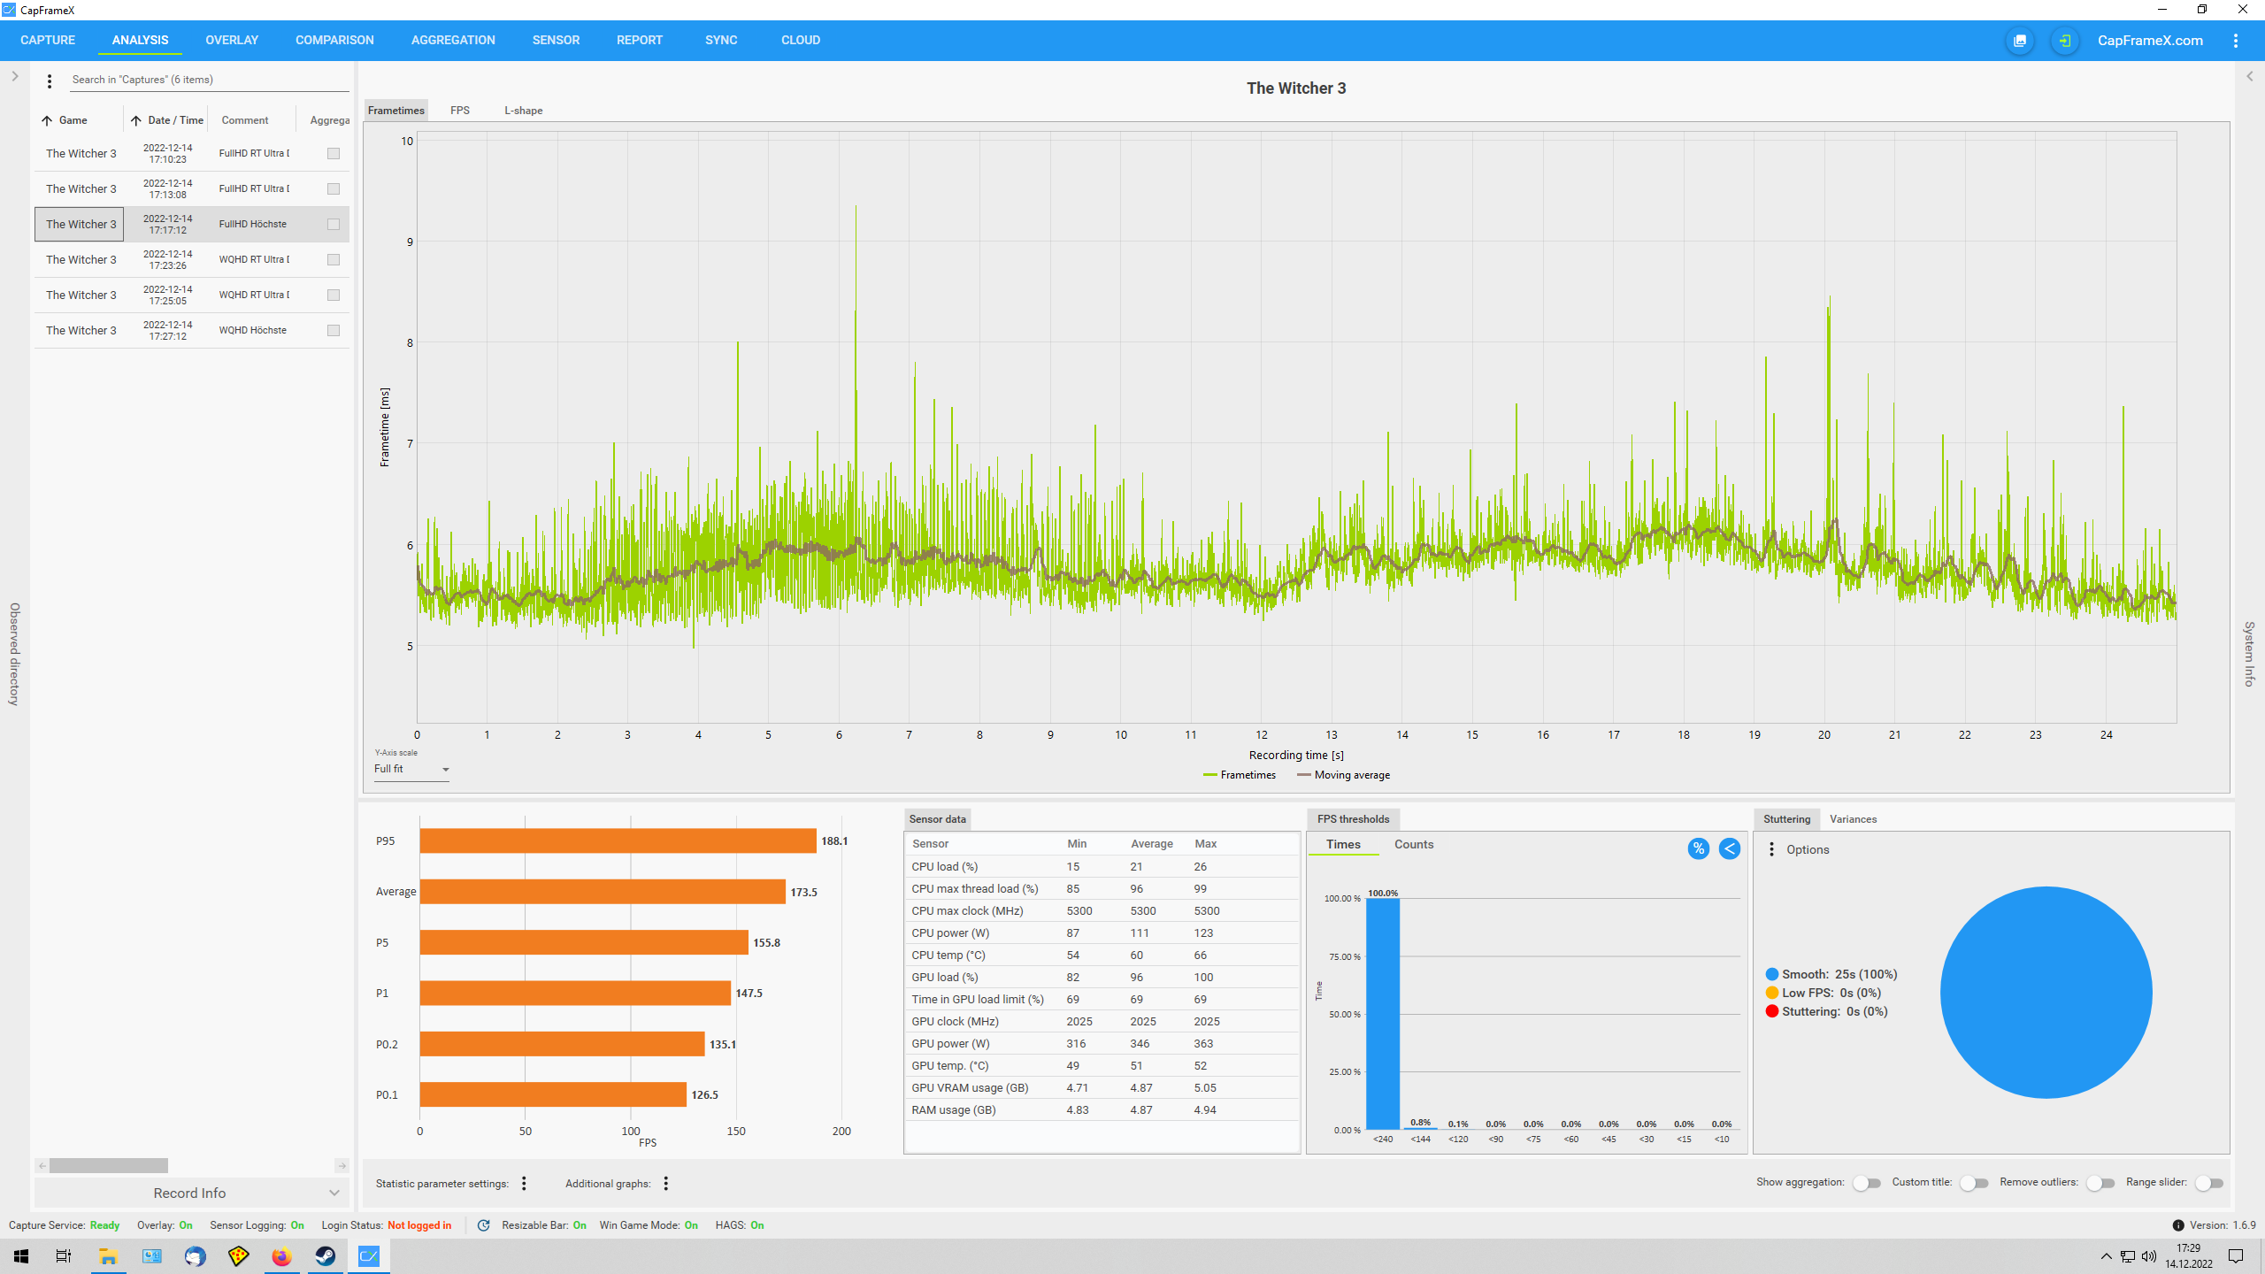Click the percent toggle icon in FPS thresholds
Image resolution: width=2265 pixels, height=1274 pixels.
pos(1698,848)
